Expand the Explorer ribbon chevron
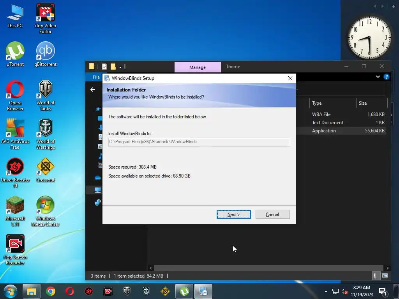Screen dimensions: 399x299 click(x=378, y=77)
